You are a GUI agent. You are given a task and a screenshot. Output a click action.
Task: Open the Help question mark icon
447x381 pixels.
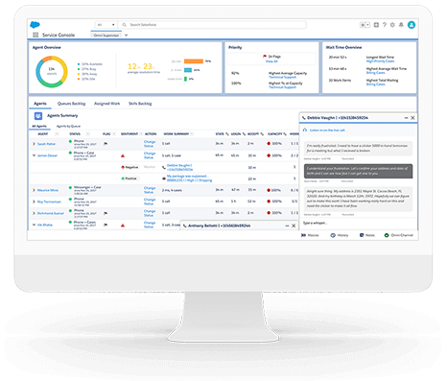[x=385, y=25]
